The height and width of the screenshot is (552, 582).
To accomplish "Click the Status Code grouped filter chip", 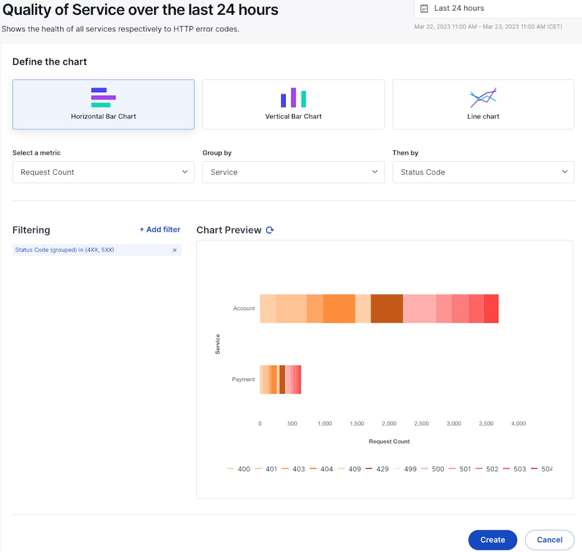I will [91, 250].
